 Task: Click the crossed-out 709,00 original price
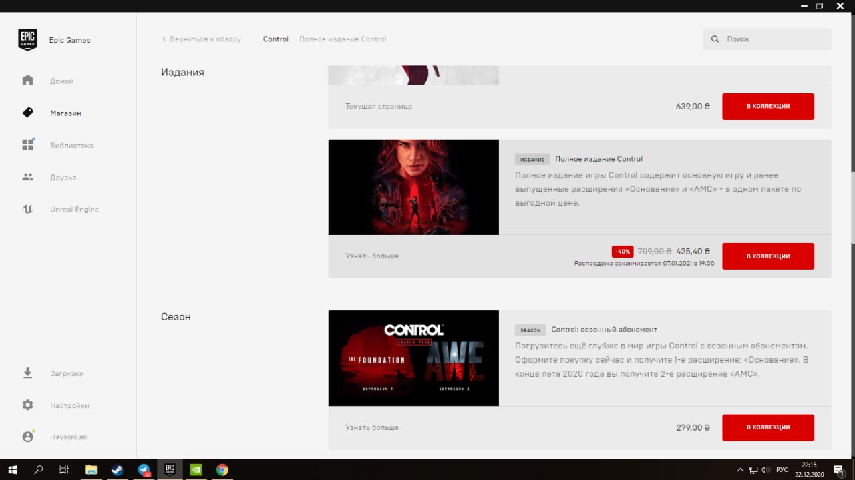coord(655,252)
